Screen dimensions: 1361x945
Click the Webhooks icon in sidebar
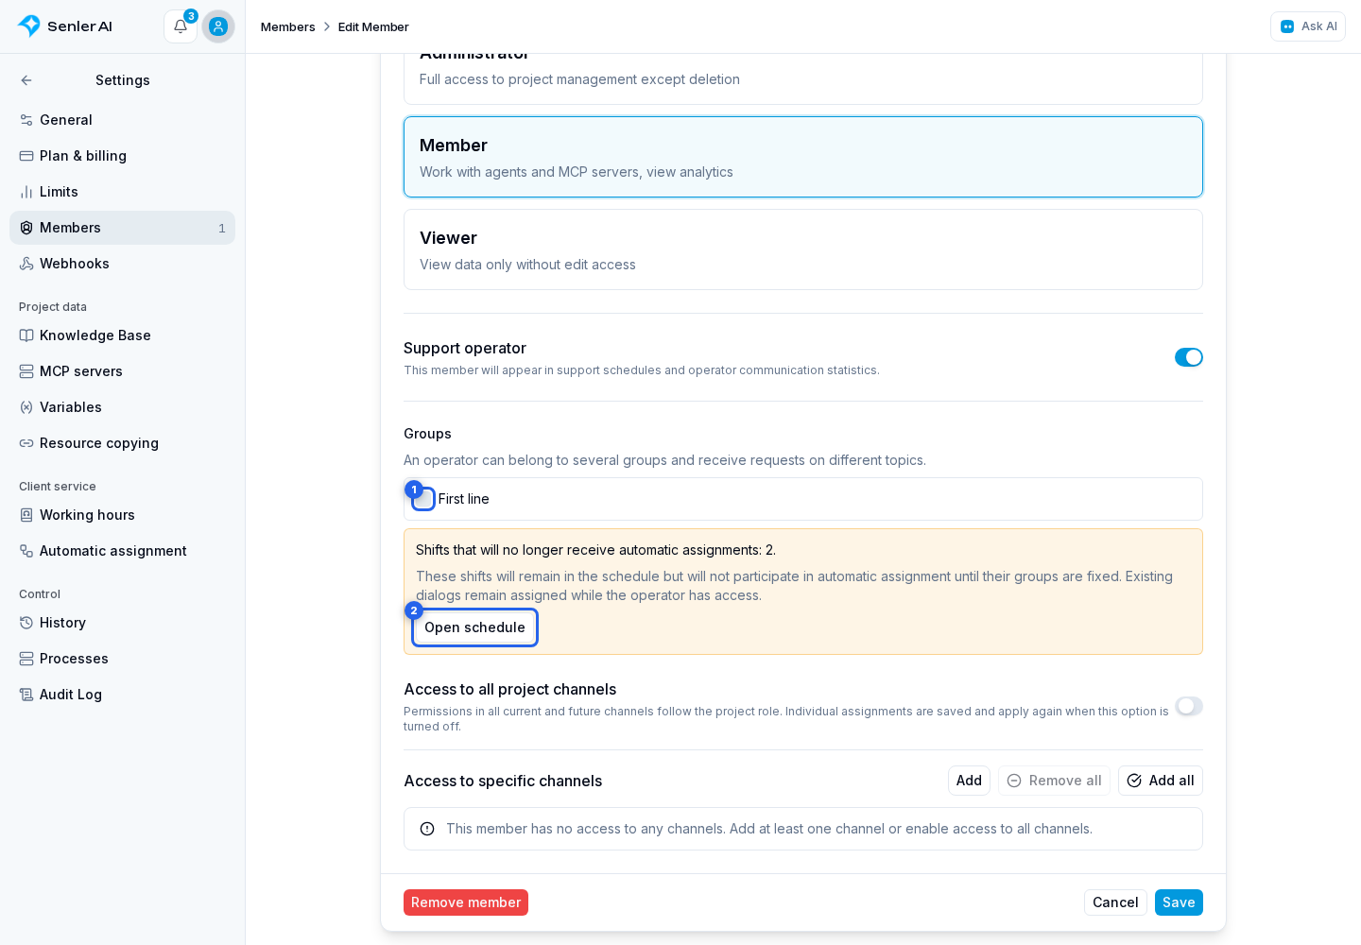26,264
